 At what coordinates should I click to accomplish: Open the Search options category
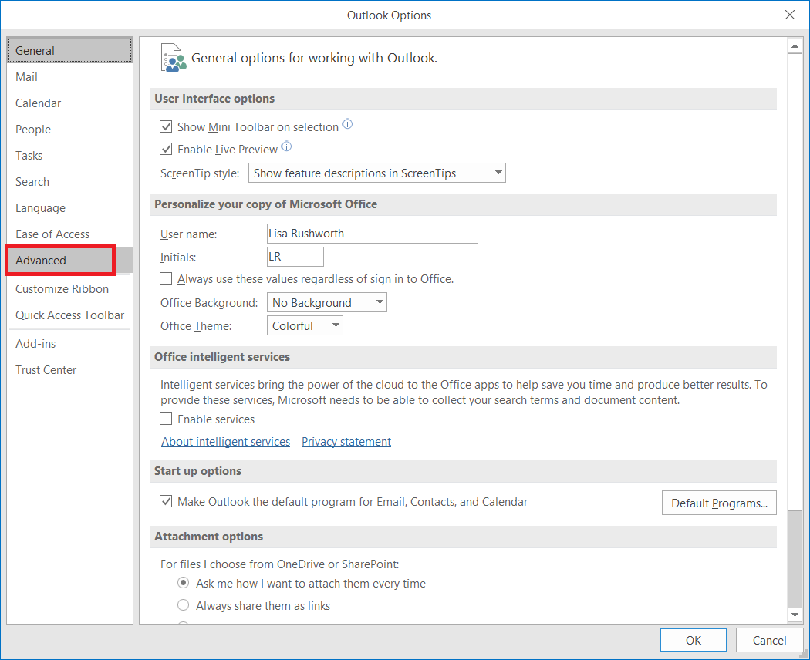pos(69,182)
